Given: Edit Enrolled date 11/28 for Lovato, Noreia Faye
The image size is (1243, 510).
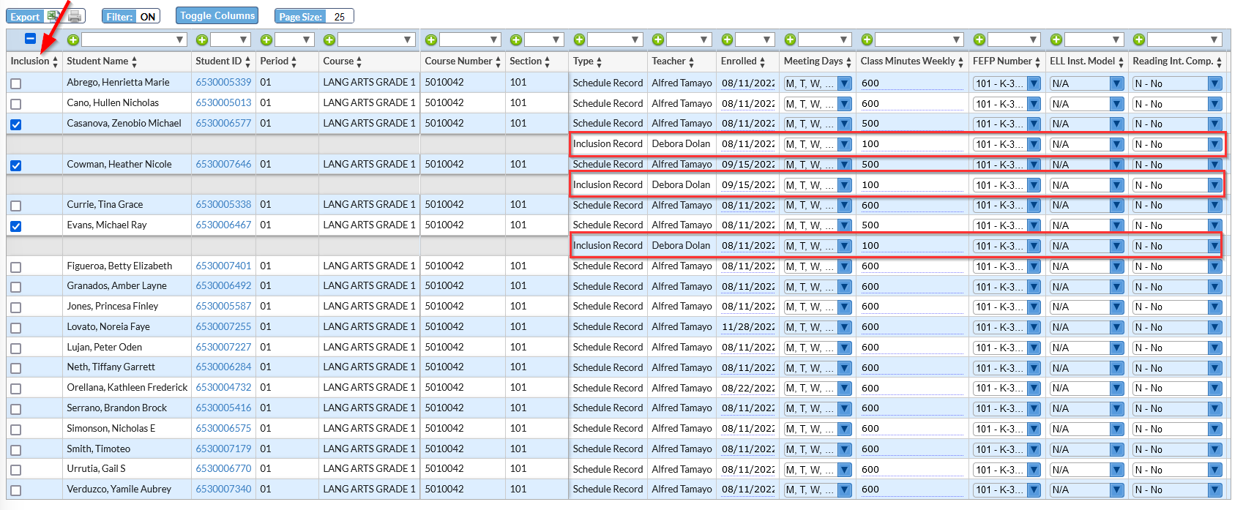Looking at the screenshot, I should 748,327.
